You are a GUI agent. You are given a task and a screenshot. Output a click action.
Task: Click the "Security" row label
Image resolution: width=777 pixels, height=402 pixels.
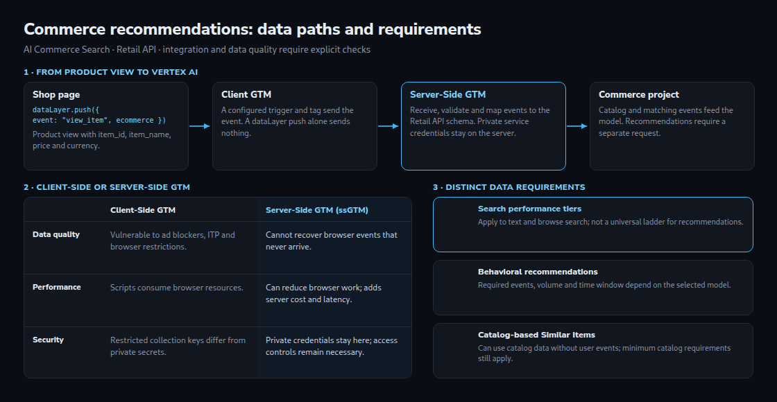tap(48, 340)
